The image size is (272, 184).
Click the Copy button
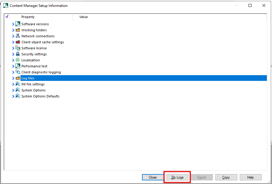(226, 177)
